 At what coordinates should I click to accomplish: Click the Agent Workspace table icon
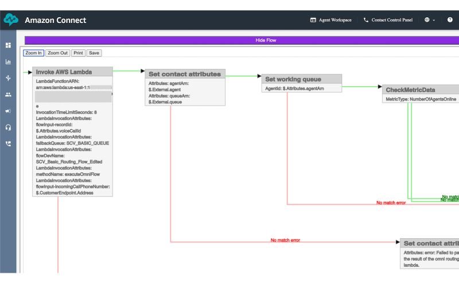click(313, 20)
